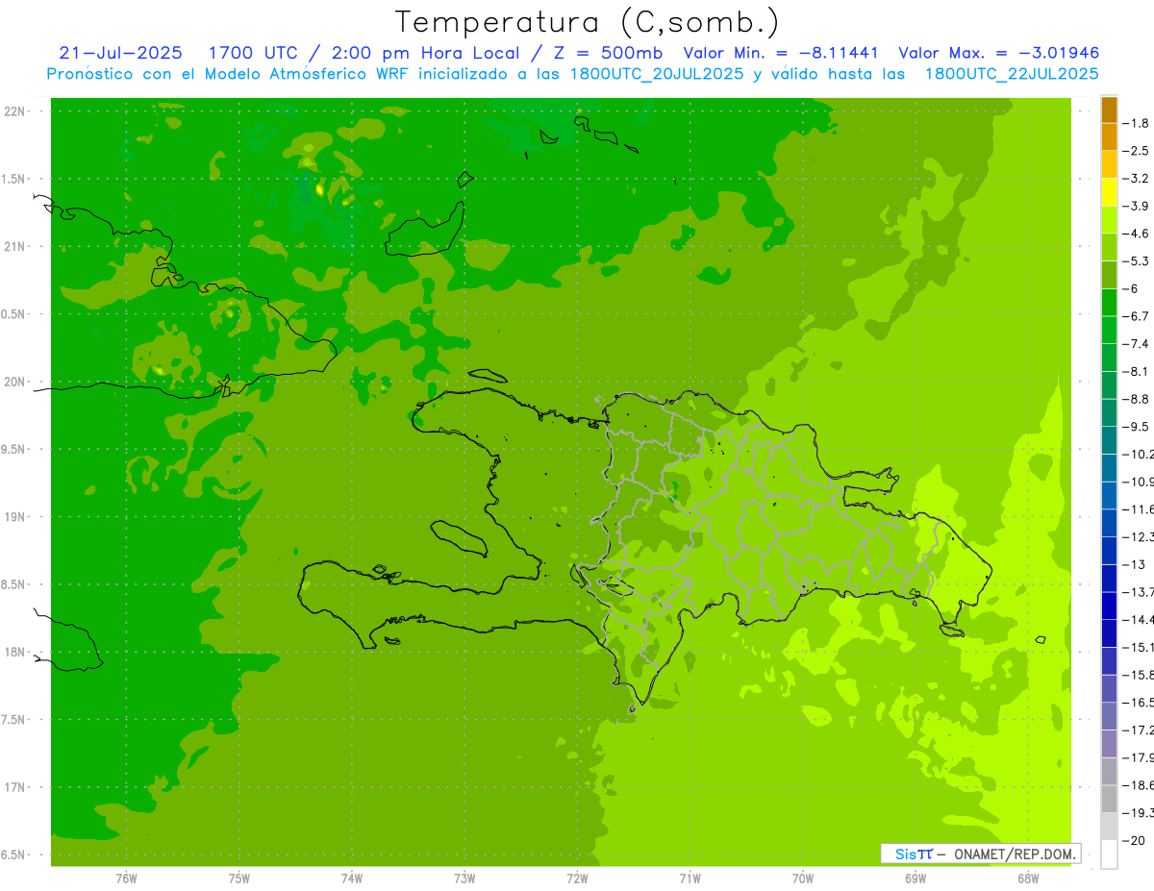The height and width of the screenshot is (891, 1154).
Task: Click the '22N' latitude axis label
Action: click(x=14, y=111)
